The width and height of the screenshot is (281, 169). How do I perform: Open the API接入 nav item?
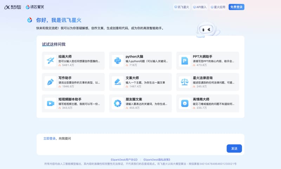pos(200,7)
